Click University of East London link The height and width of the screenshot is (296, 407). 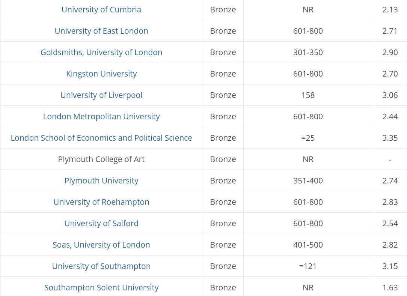click(101, 31)
